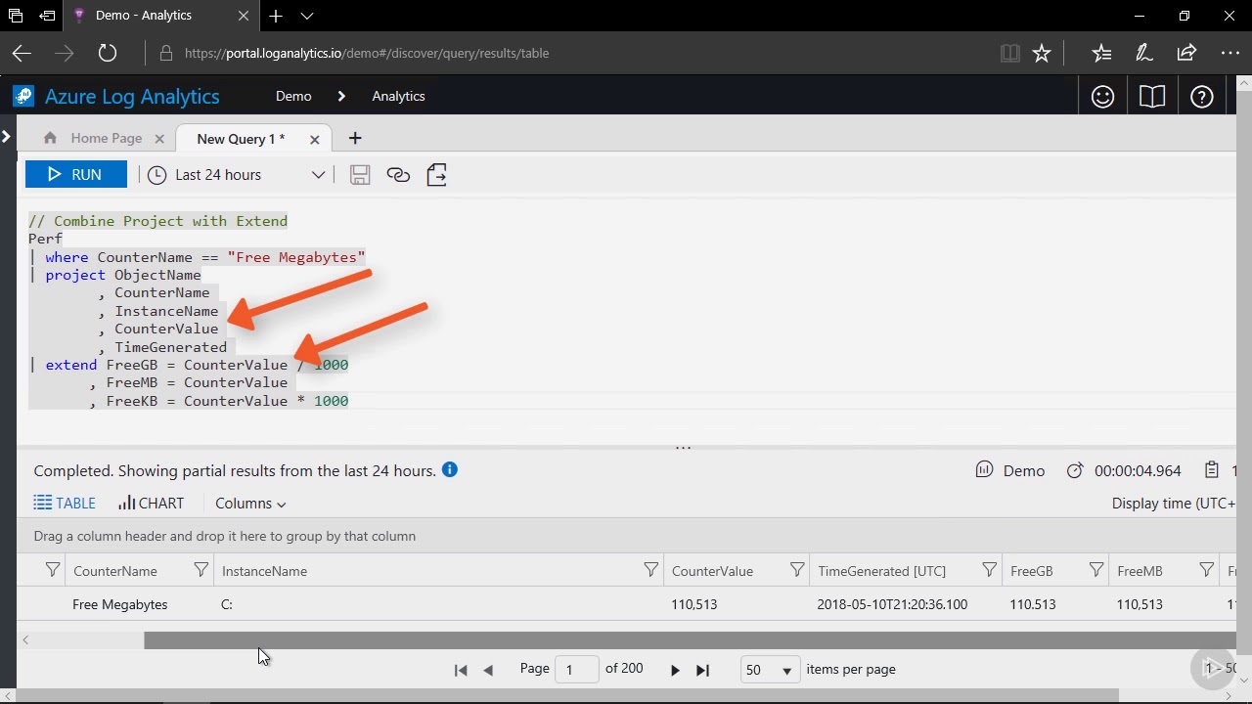Screen dimensions: 1252x704
Task: Click the page number input field
Action: tap(576, 670)
